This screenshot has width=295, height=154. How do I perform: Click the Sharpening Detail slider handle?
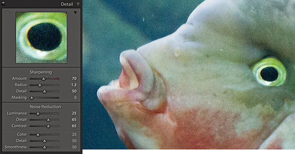[44, 92]
